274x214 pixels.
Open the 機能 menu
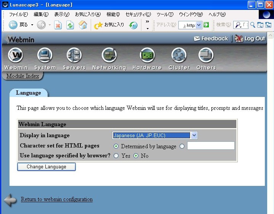[113, 14]
